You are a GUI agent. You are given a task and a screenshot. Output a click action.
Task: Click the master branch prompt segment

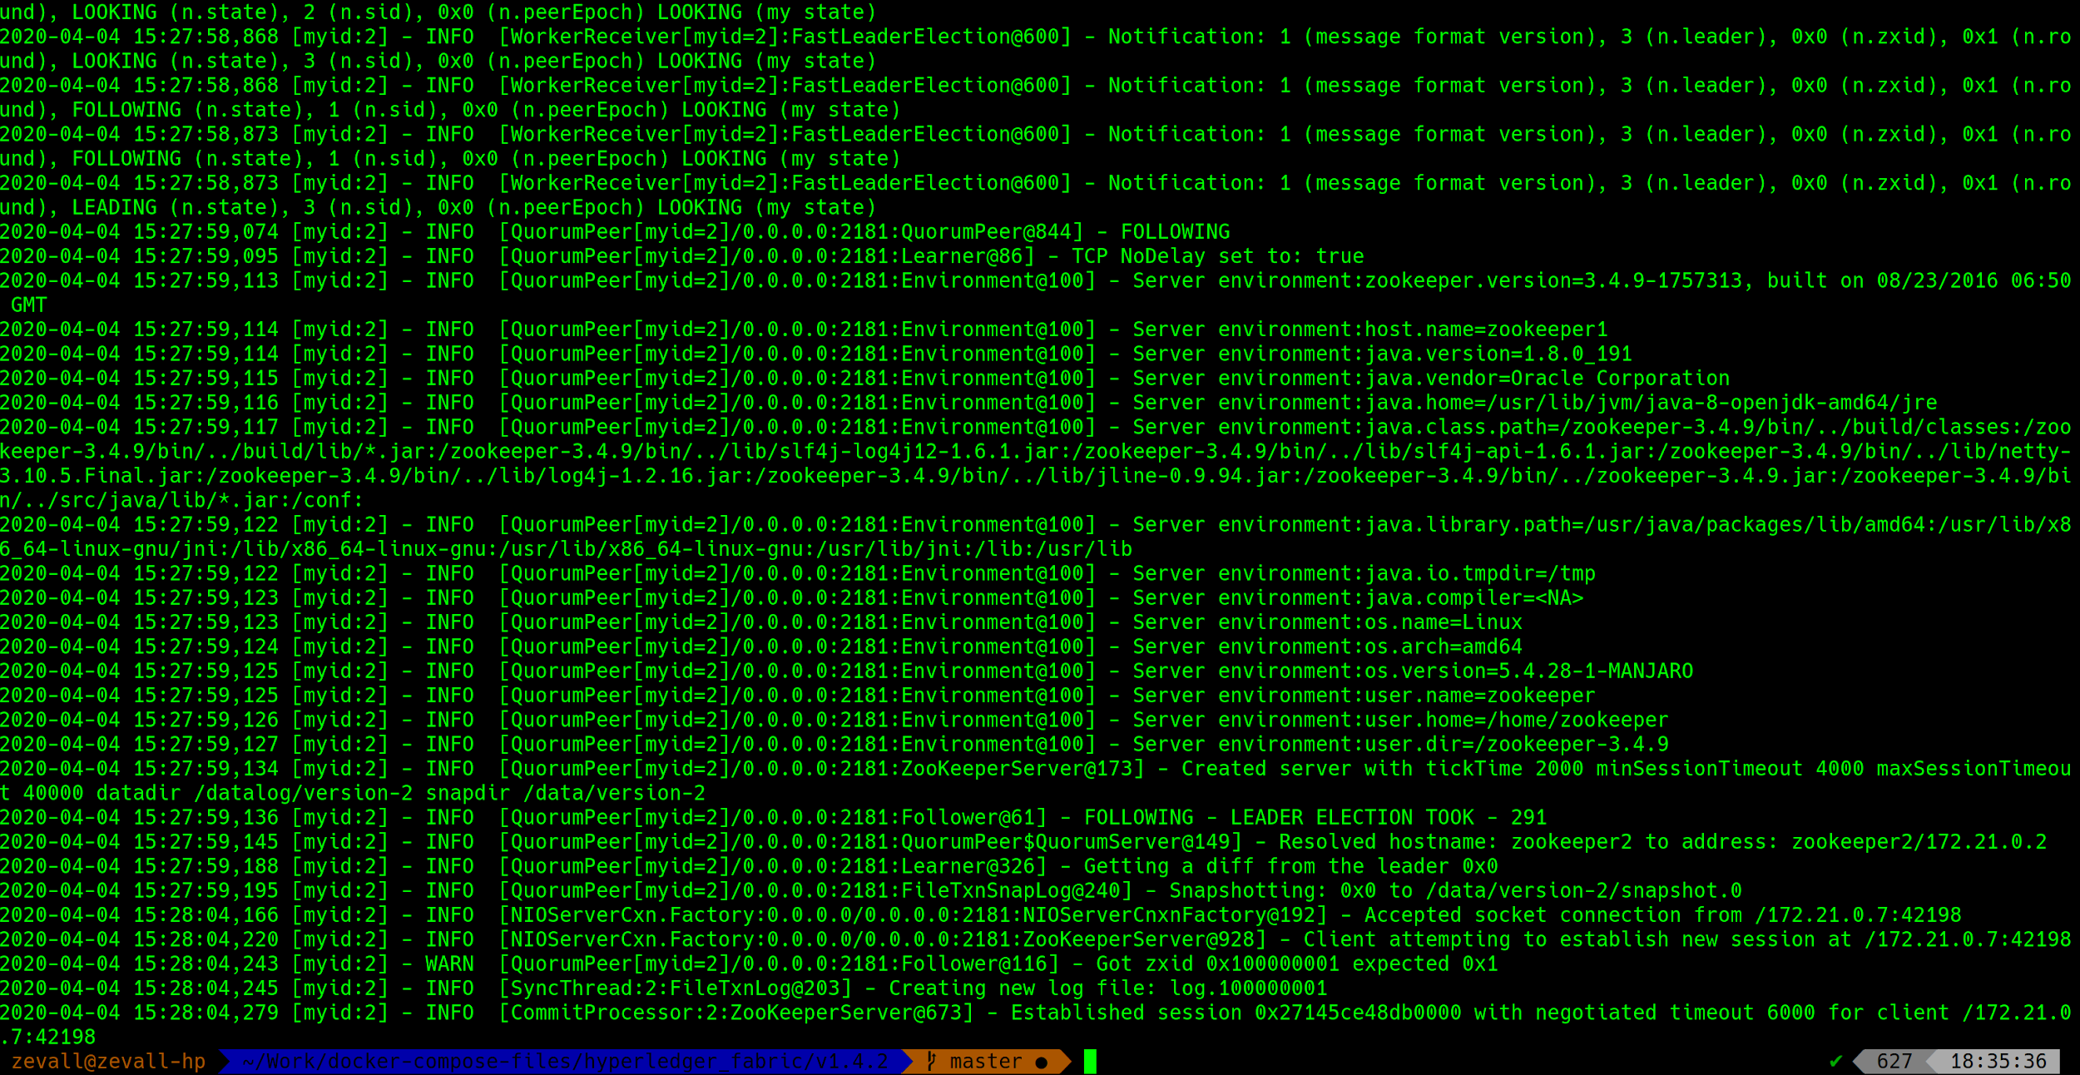tap(985, 1062)
